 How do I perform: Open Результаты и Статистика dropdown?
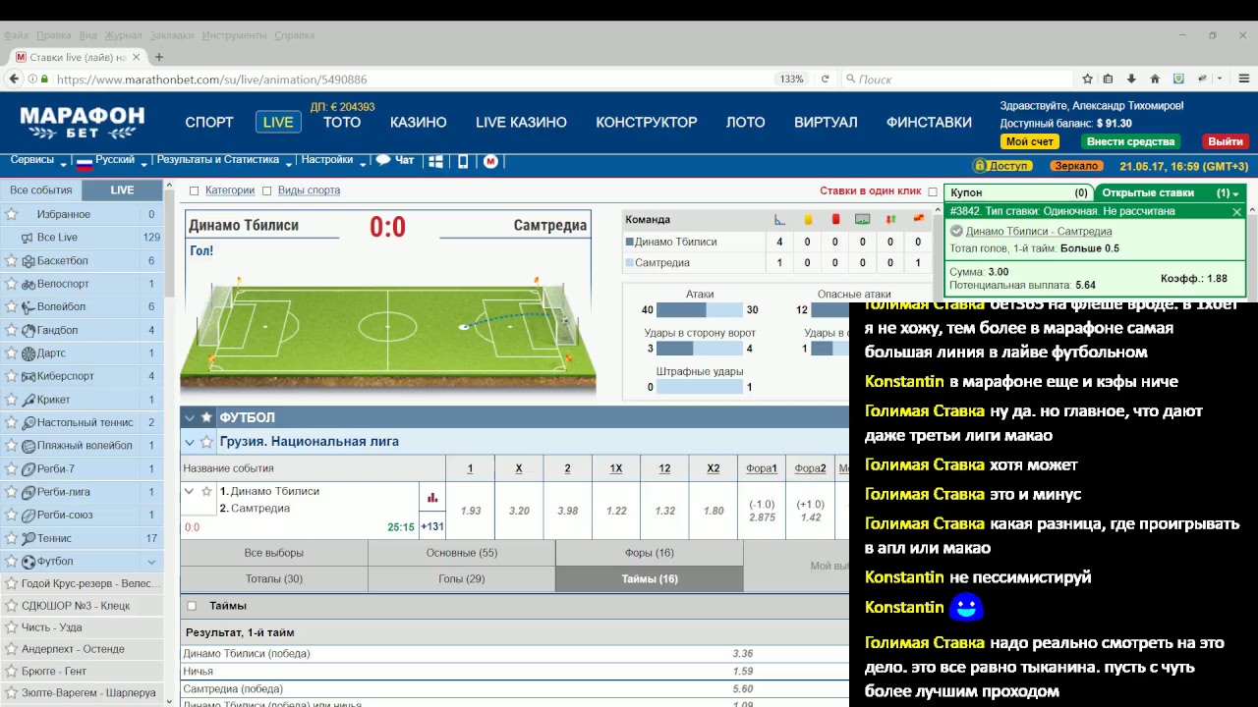[223, 160]
